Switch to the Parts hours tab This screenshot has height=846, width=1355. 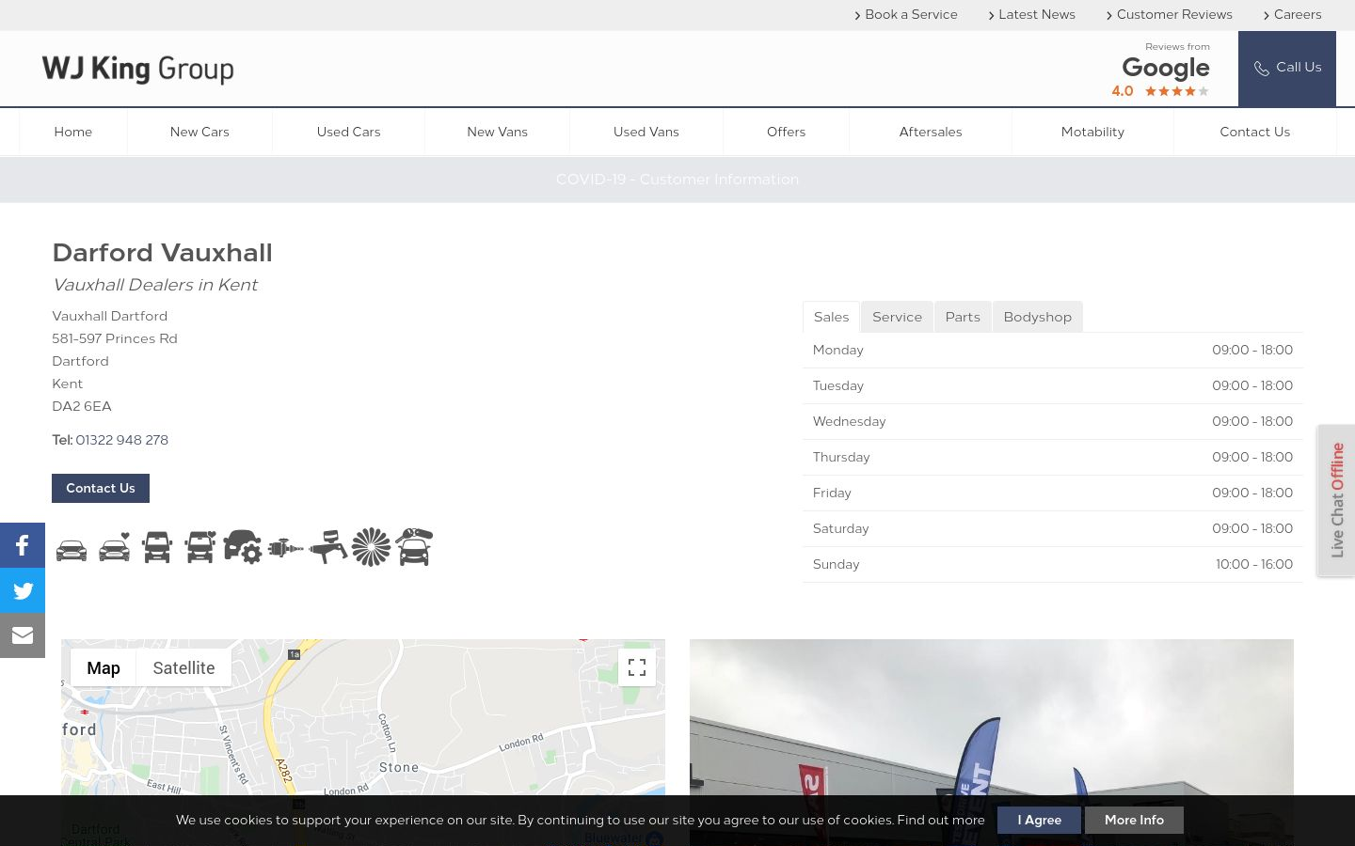[963, 317]
